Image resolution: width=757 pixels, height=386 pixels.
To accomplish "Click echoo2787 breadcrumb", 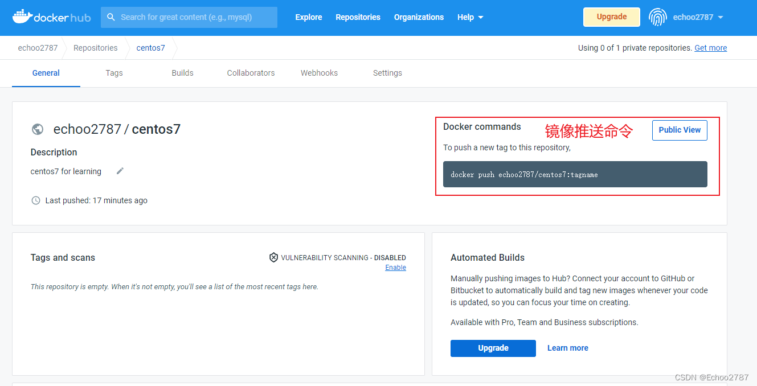I will coord(38,48).
